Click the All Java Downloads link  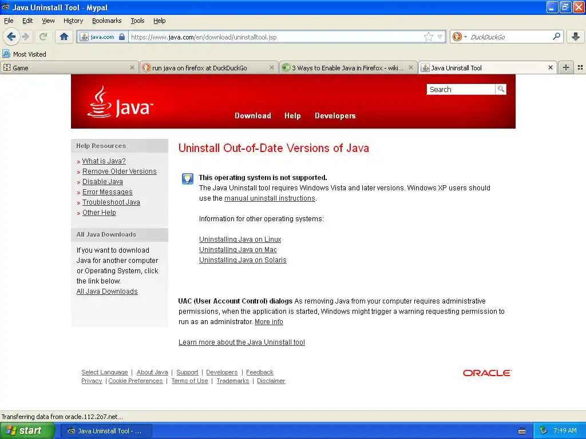pyautogui.click(x=107, y=292)
